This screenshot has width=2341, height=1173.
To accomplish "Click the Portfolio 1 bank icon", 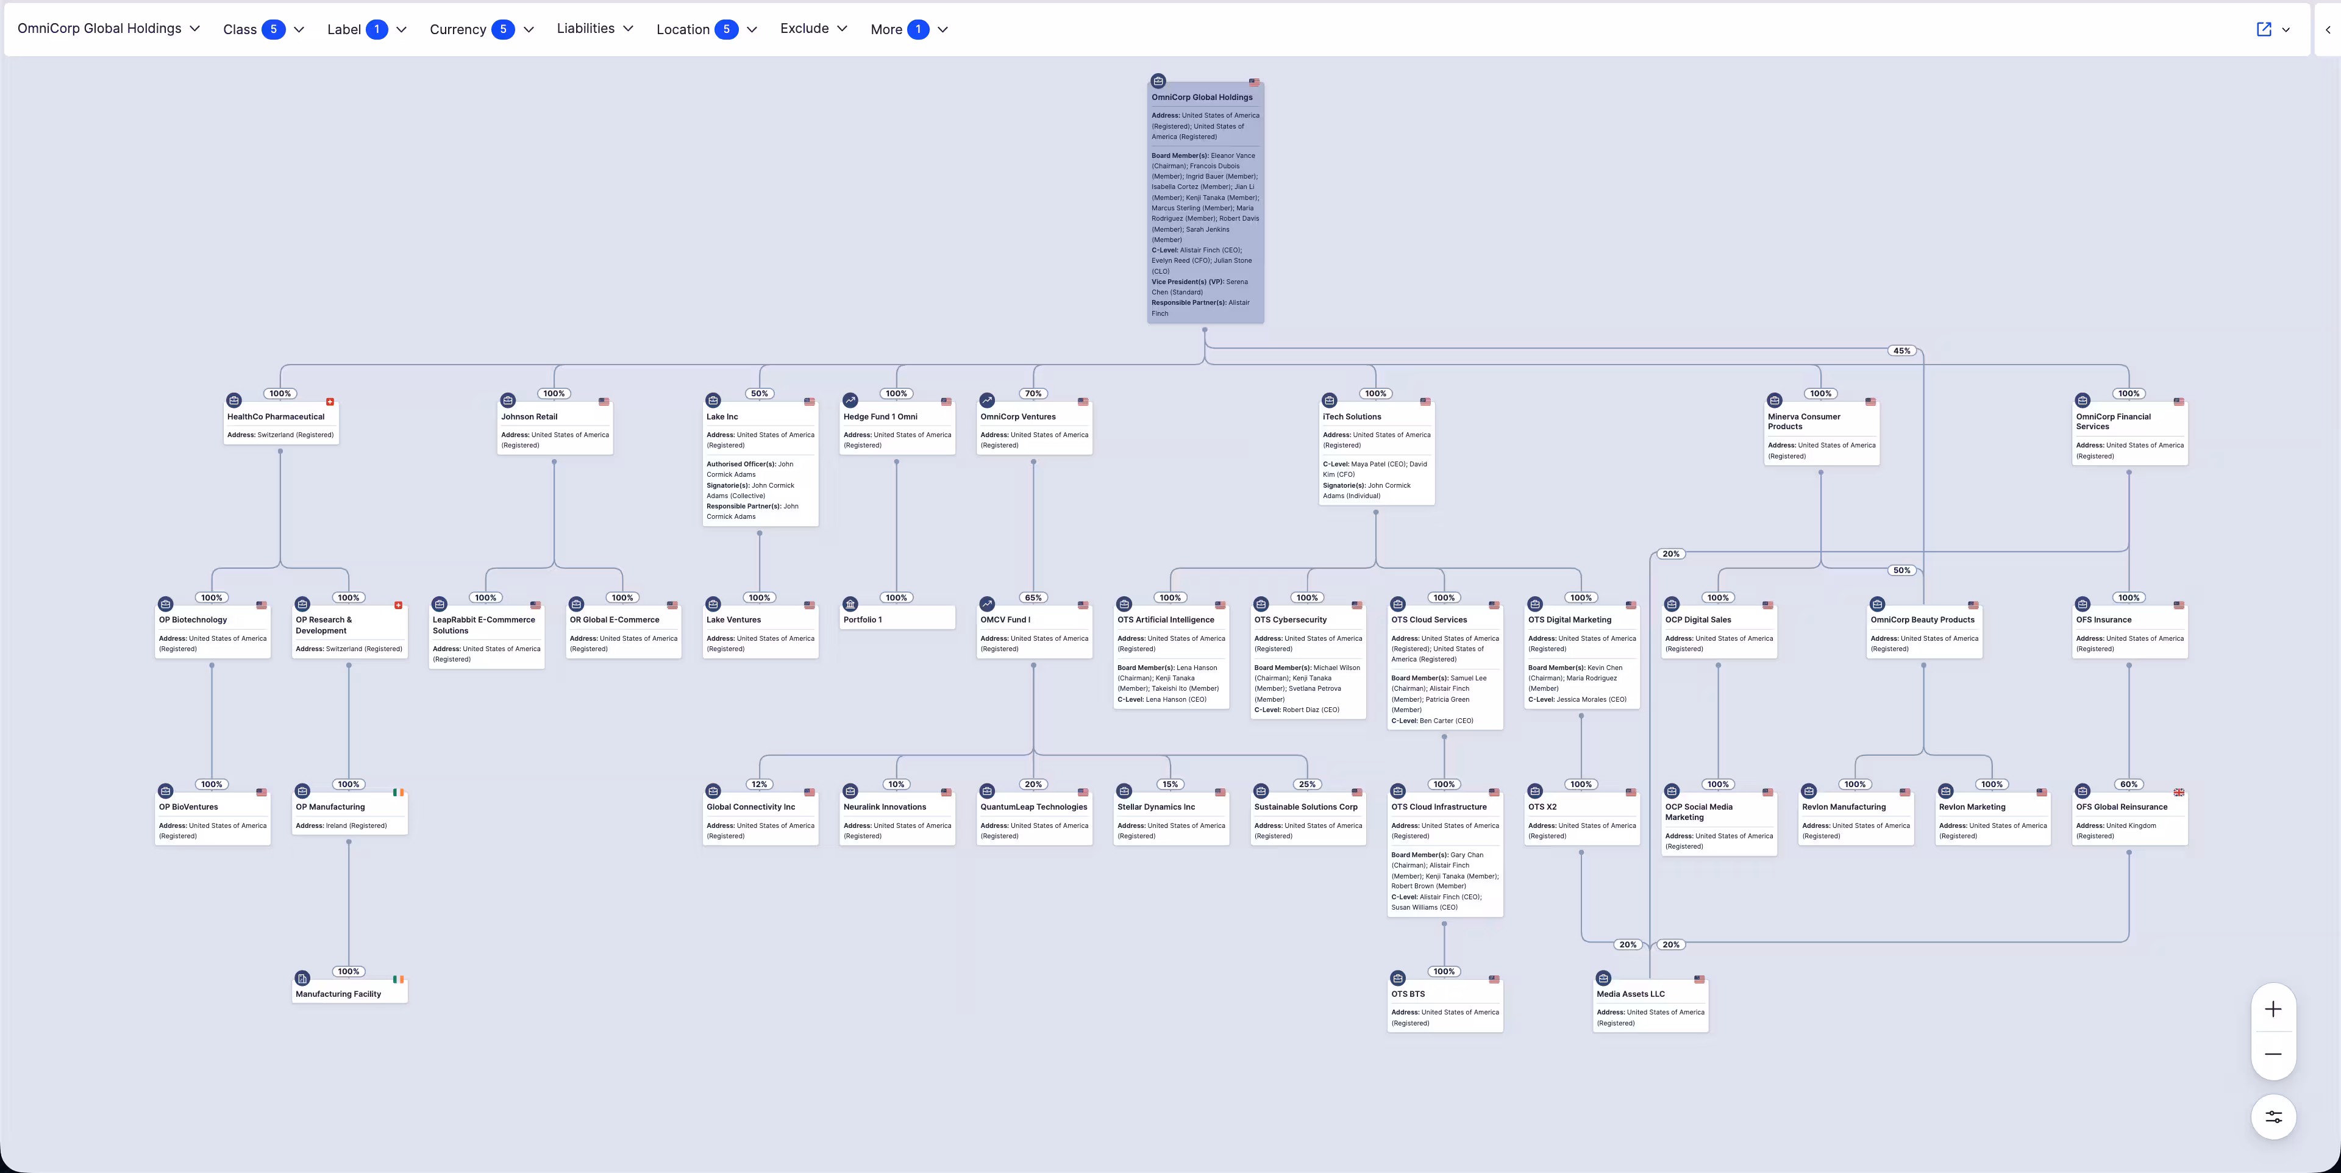I will point(850,604).
